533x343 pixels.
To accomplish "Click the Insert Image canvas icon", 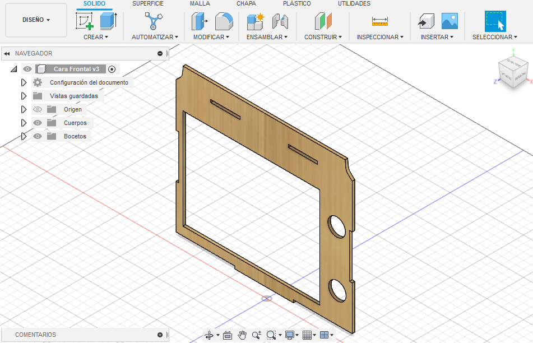I will tap(449, 21).
